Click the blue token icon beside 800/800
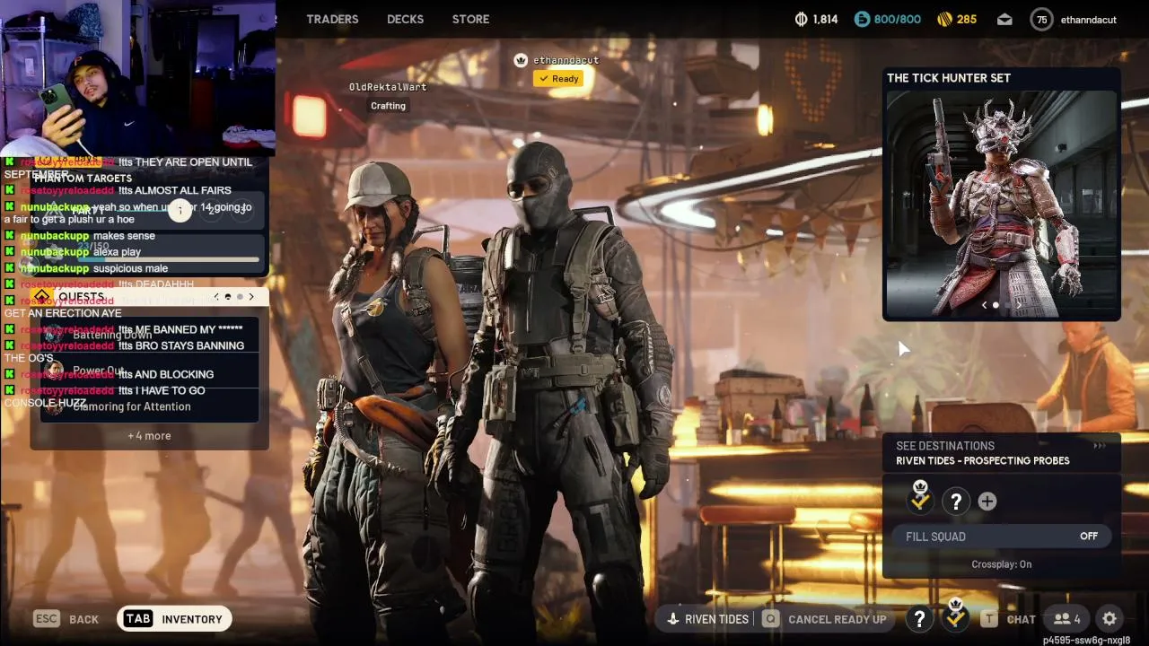This screenshot has height=646, width=1149. pyautogui.click(x=862, y=19)
